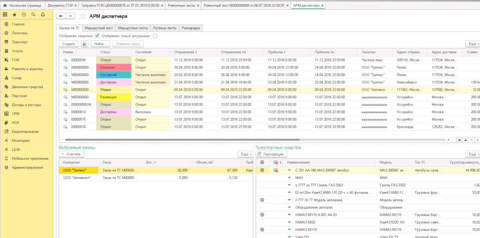Click the copy-document icon next to Создать
Screen dimensions: 480x238
(x=85, y=44)
